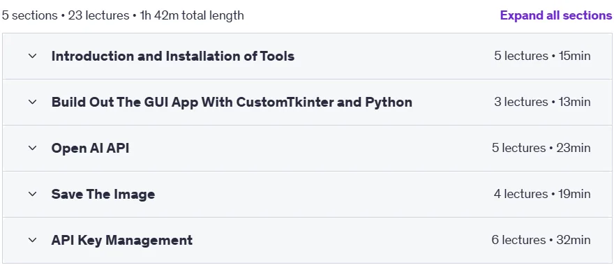Expand chevron next to API Key Management

pos(33,240)
